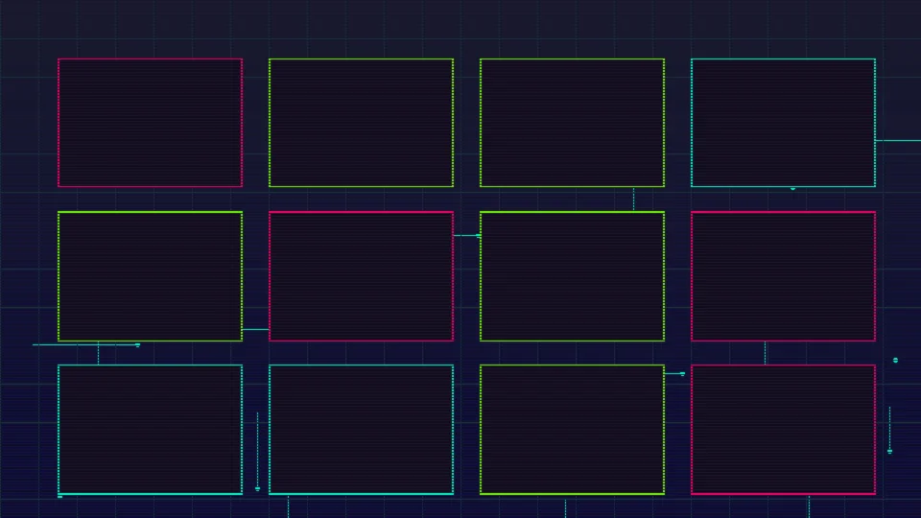Click the cyan panel second in bottom row

[361, 430]
